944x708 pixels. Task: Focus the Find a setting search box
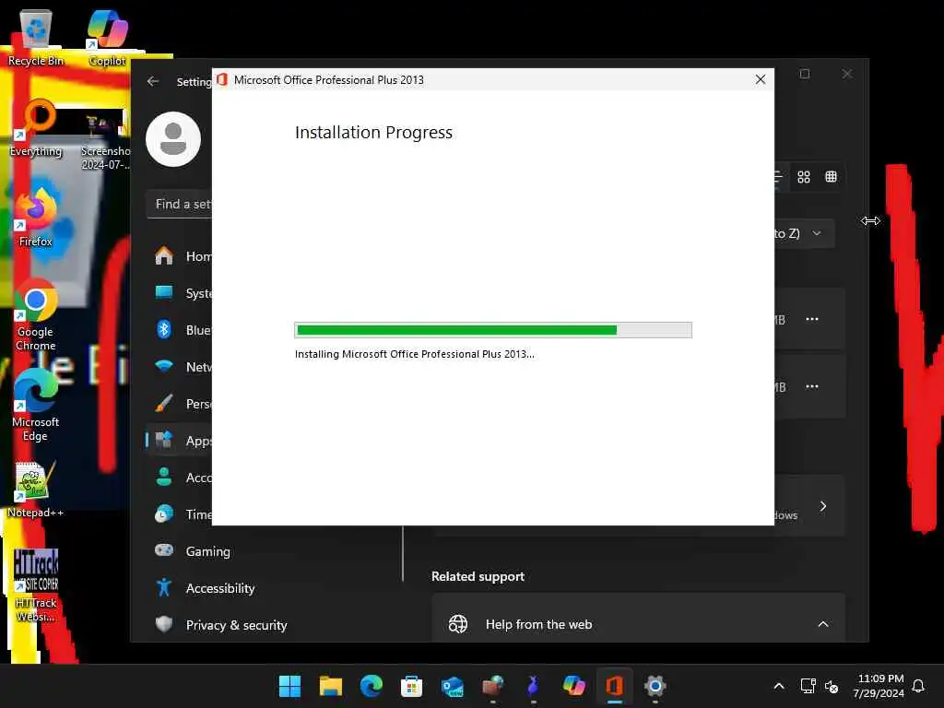(x=180, y=204)
